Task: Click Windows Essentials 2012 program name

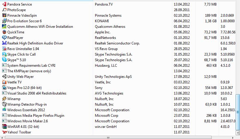Action: [x=26, y=110]
